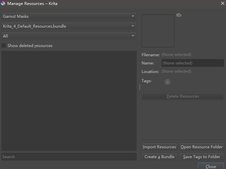Expand the All tag filter dropdown
226x169 pixels.
coord(69,36)
